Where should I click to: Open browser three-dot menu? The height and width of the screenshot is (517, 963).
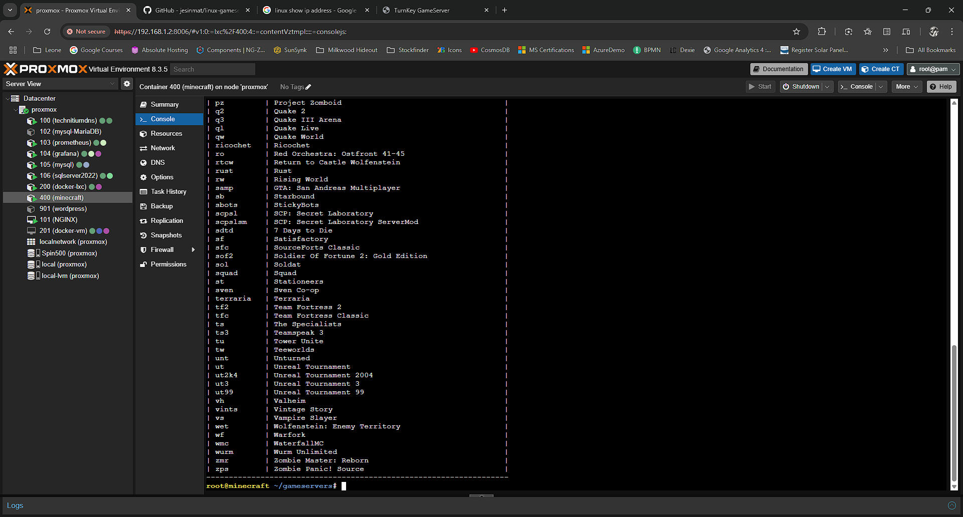[x=952, y=32]
